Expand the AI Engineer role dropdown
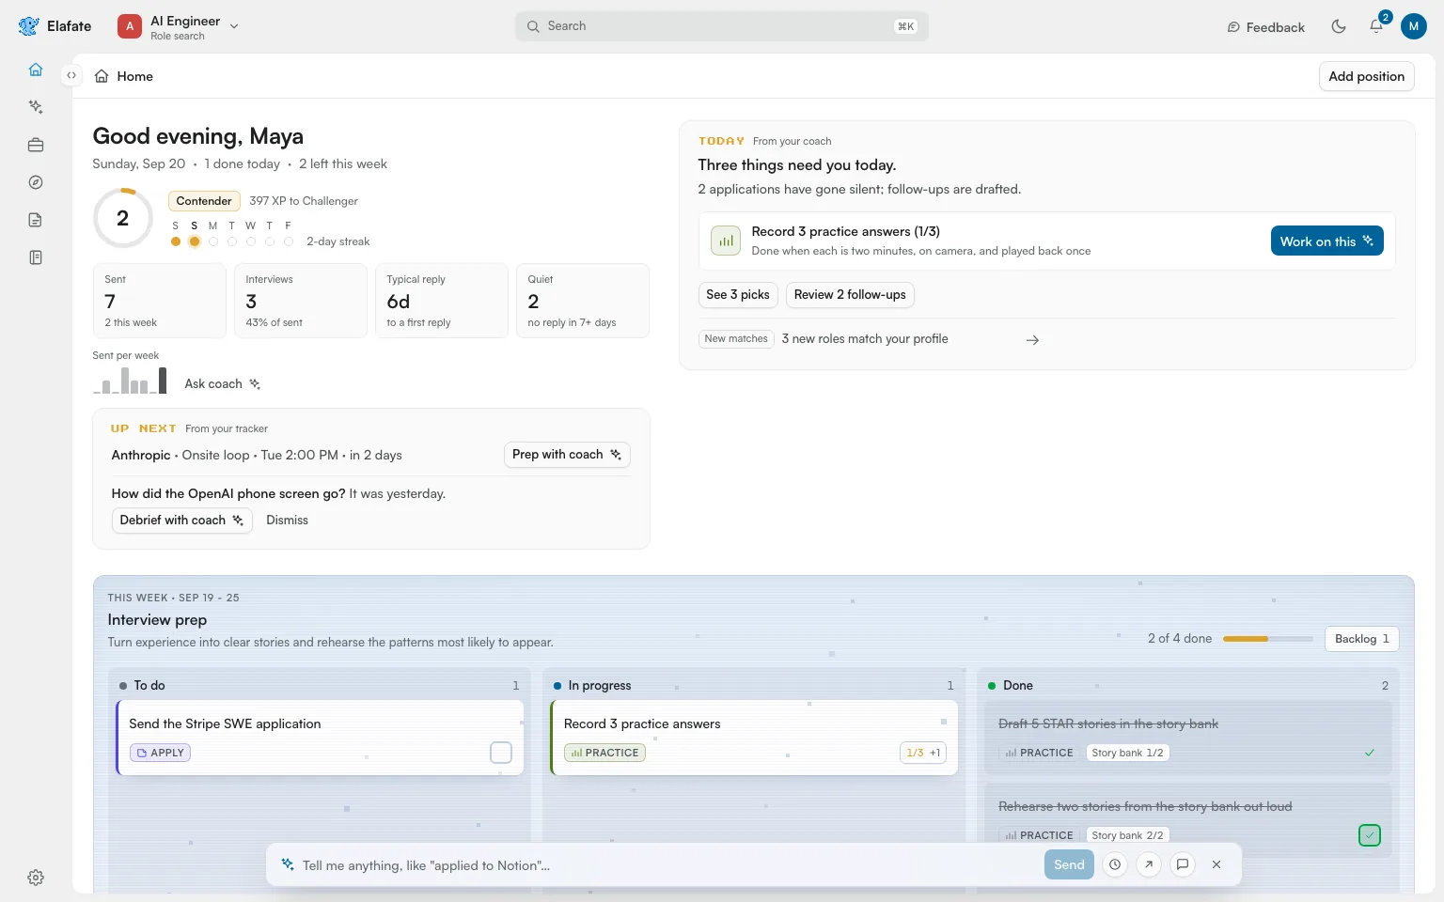 pos(179,26)
